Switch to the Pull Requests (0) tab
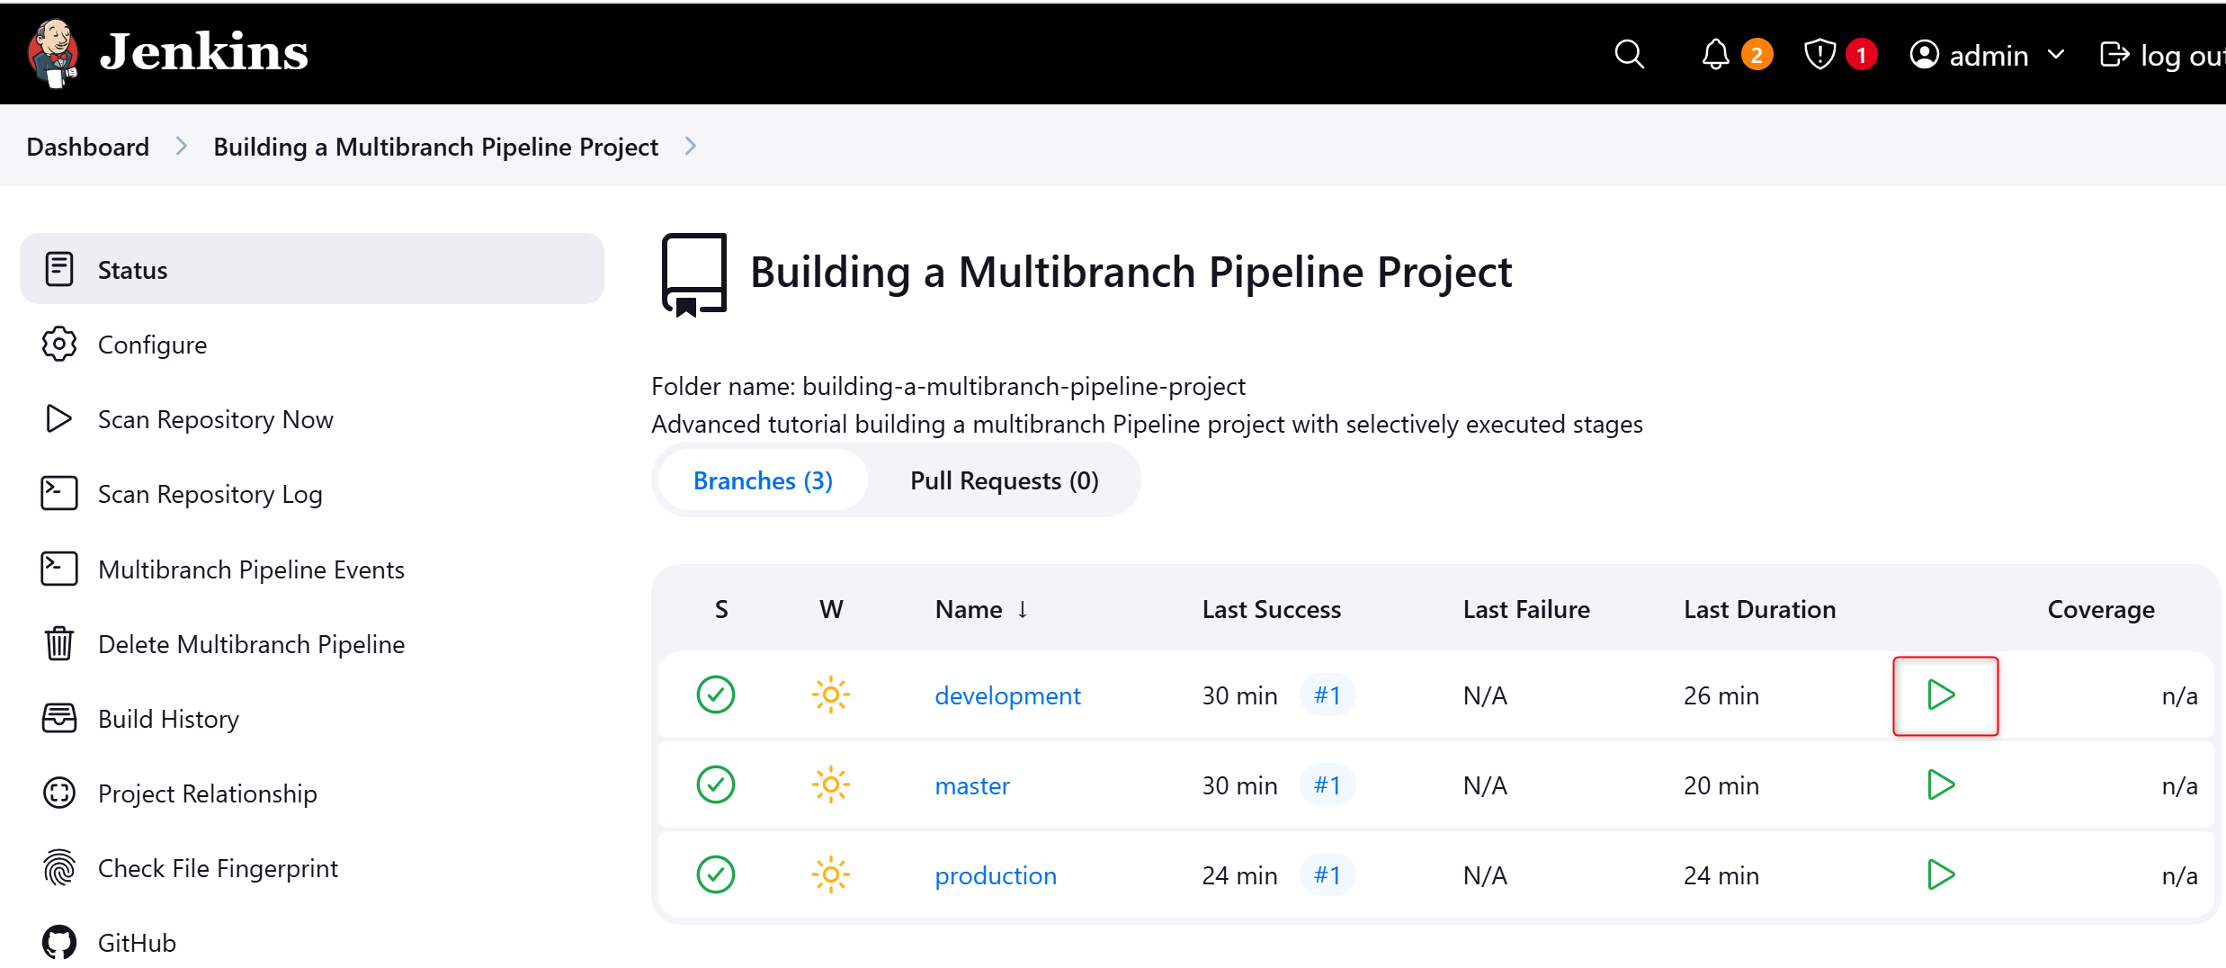This screenshot has width=2226, height=968. tap(1004, 480)
